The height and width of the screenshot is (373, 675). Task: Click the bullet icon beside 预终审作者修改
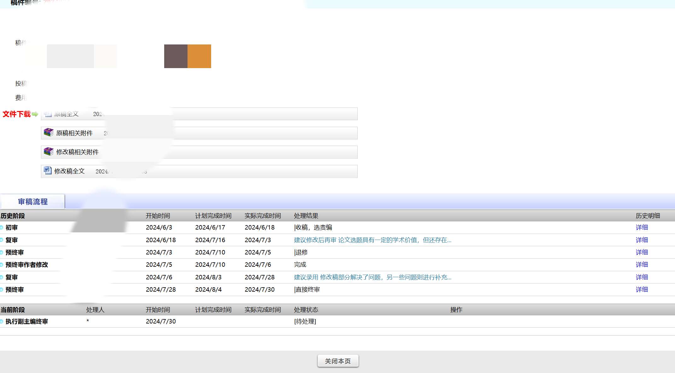point(2,265)
